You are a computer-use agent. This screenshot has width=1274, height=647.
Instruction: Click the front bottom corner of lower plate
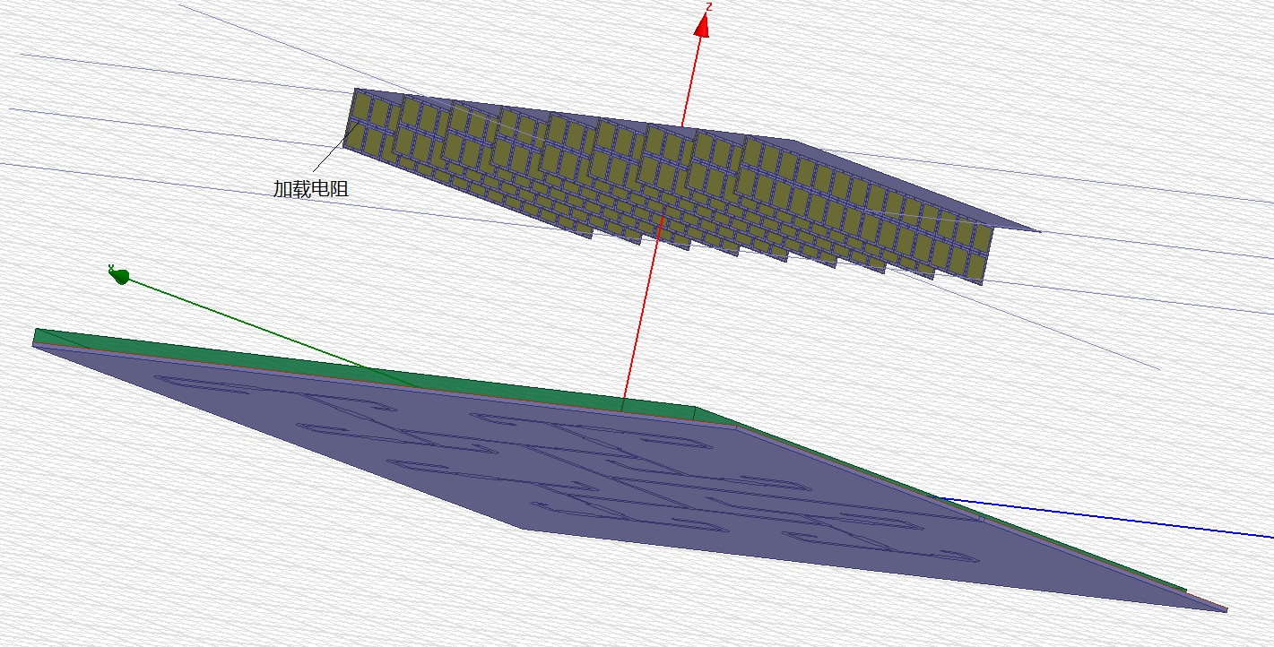[x=525, y=529]
